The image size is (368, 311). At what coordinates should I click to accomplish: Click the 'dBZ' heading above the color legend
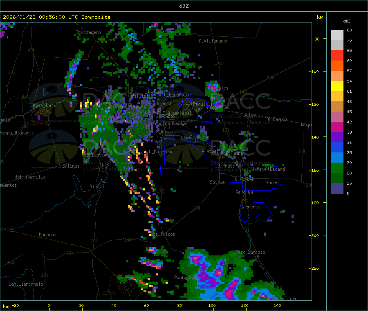tap(347, 21)
